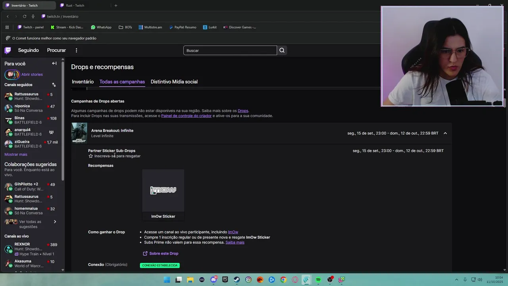508x286 pixels.
Task: Open Google Chrome from the taskbar
Action: [x=283, y=280]
